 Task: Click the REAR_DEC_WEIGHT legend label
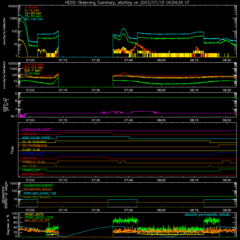coord(37,197)
